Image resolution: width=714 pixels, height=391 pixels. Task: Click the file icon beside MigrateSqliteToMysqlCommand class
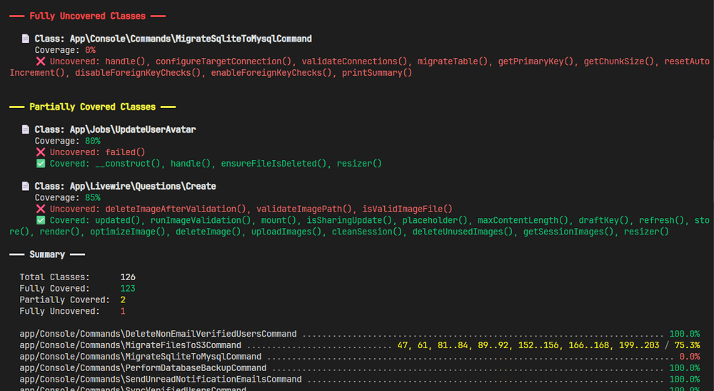[x=25, y=39]
